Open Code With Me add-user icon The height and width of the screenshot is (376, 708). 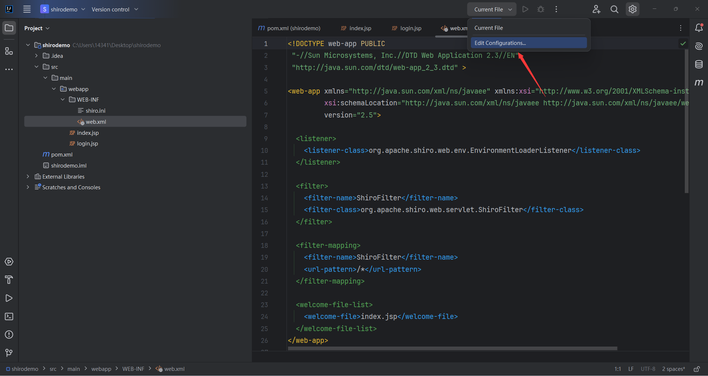pos(596,9)
